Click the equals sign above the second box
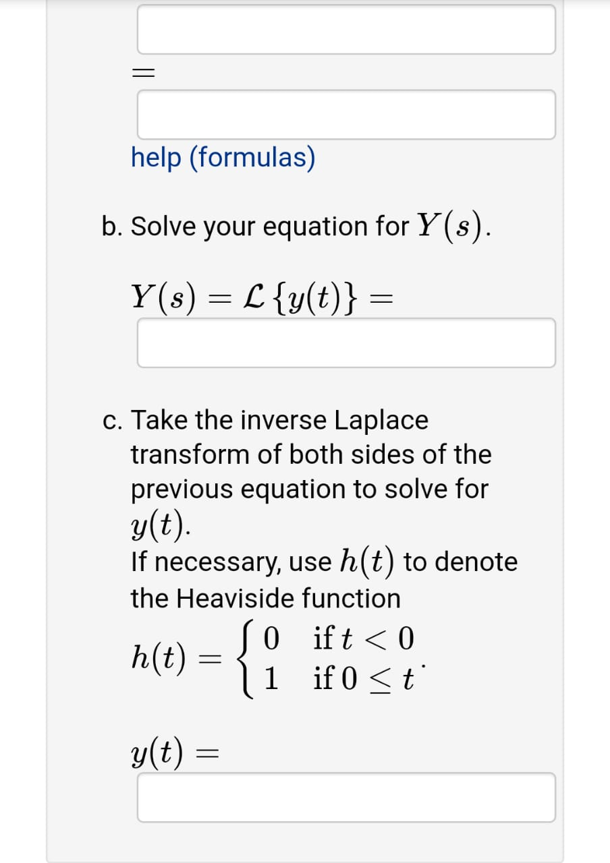This screenshot has width=610, height=863. [x=142, y=74]
